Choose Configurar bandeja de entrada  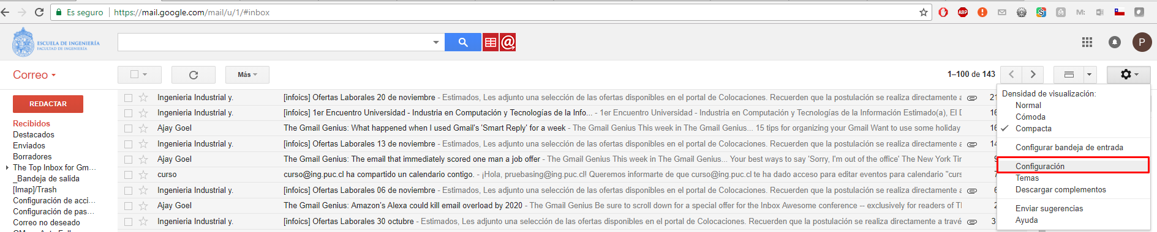coord(1069,147)
